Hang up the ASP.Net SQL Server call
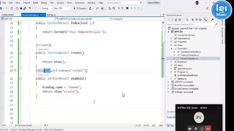 [208, 128]
